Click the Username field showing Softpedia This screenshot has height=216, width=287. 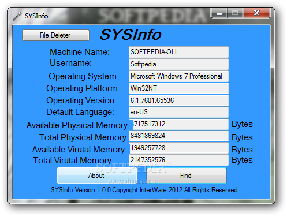point(178,64)
